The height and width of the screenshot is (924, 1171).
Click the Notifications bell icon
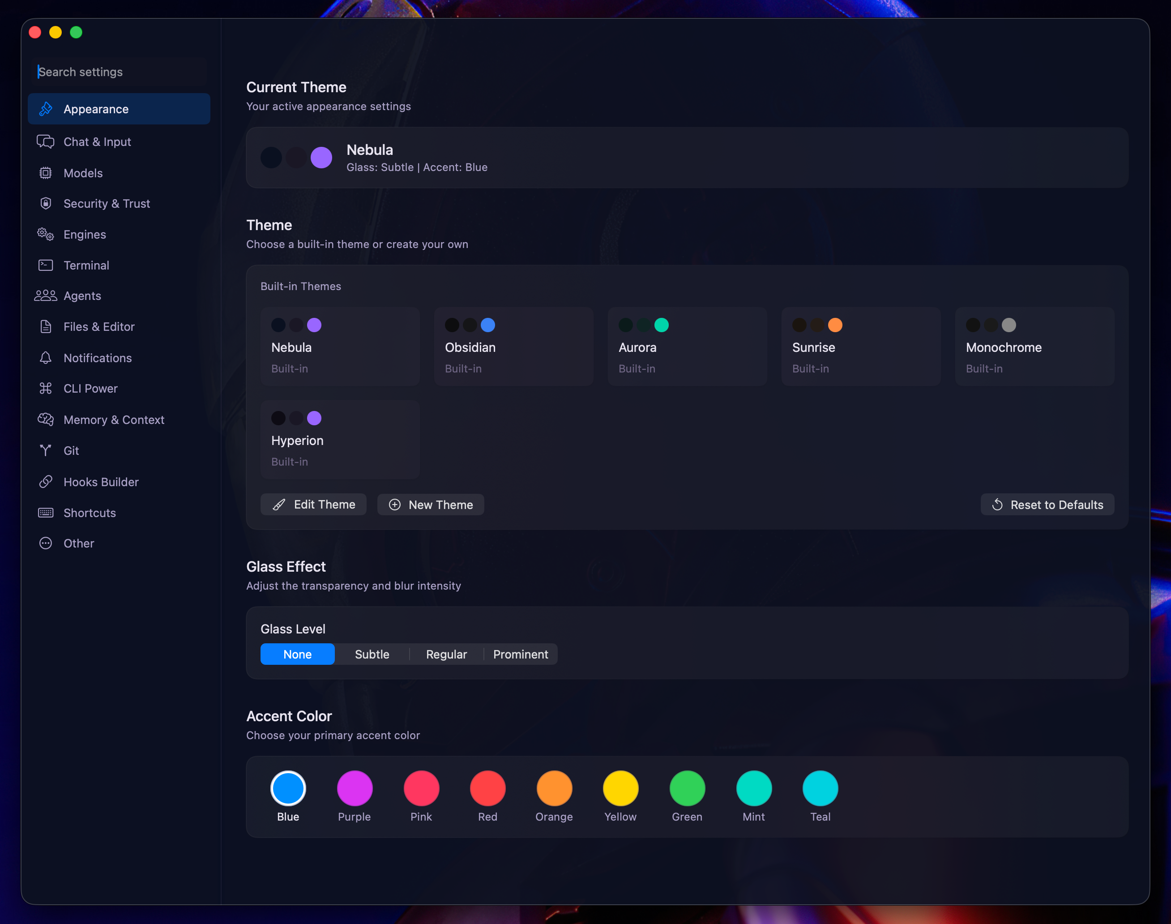pos(46,358)
